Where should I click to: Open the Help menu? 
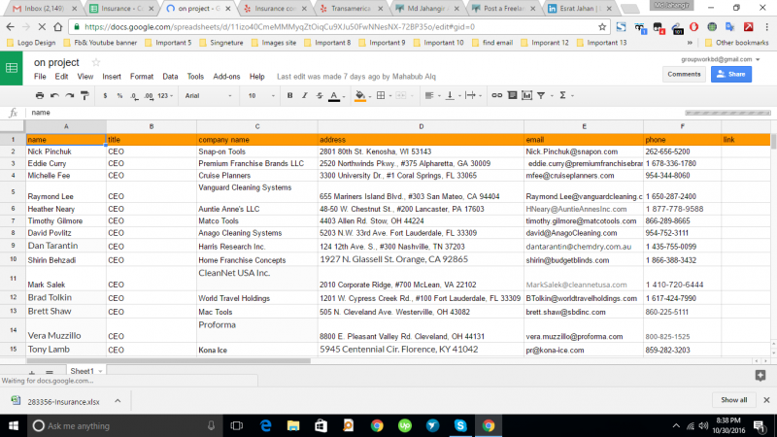coord(256,77)
